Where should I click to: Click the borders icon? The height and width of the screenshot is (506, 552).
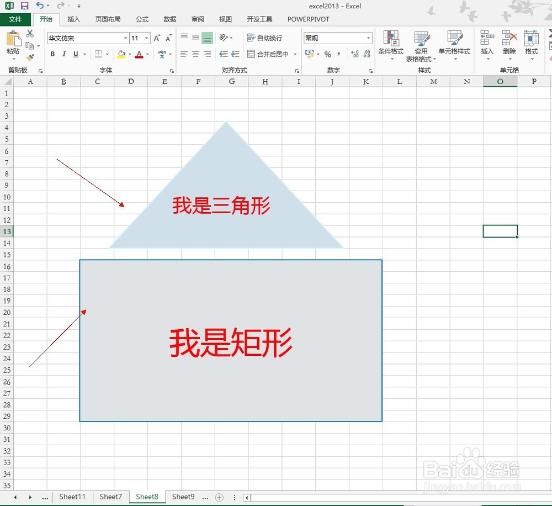coord(99,54)
